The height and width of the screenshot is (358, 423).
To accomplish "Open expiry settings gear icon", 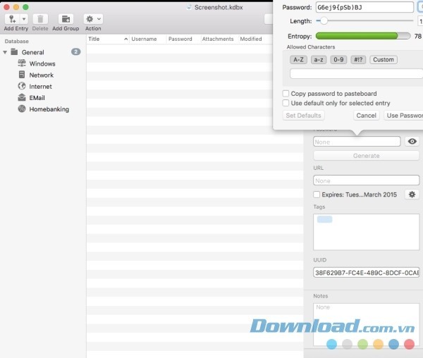I will click(412, 195).
